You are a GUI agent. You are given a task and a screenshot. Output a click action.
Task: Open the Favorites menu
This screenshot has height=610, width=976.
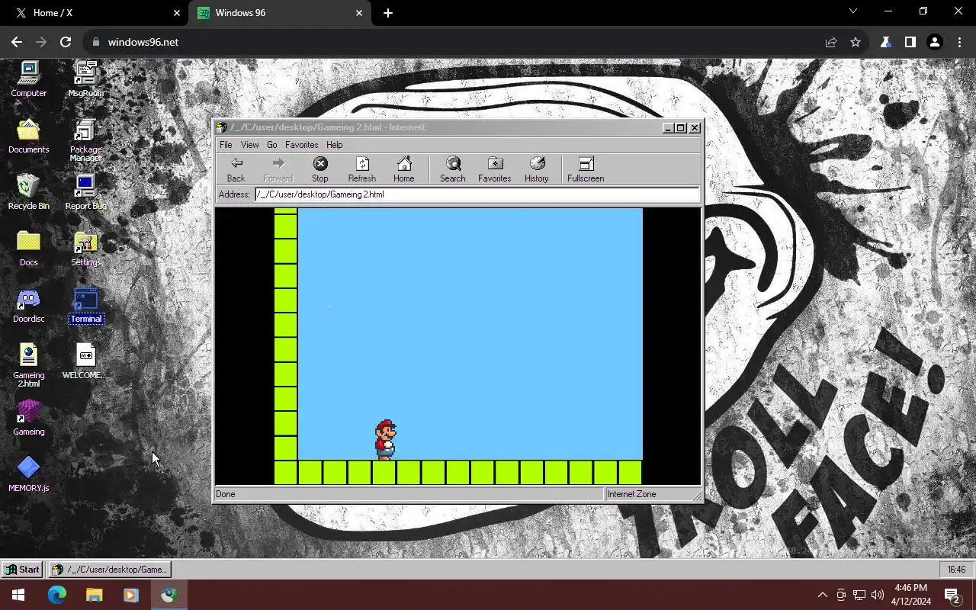click(x=302, y=145)
